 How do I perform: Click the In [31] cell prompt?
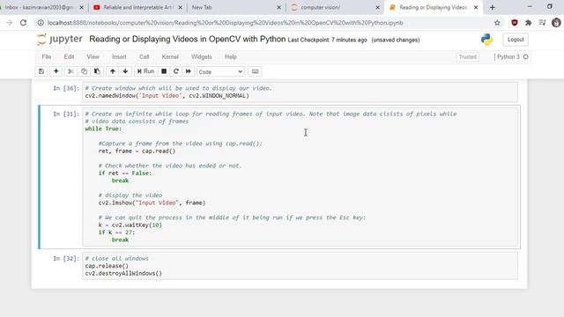point(66,114)
